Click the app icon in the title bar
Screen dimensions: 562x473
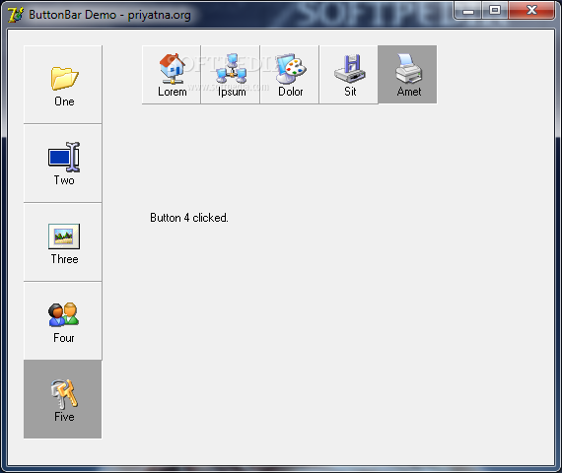[x=16, y=15]
